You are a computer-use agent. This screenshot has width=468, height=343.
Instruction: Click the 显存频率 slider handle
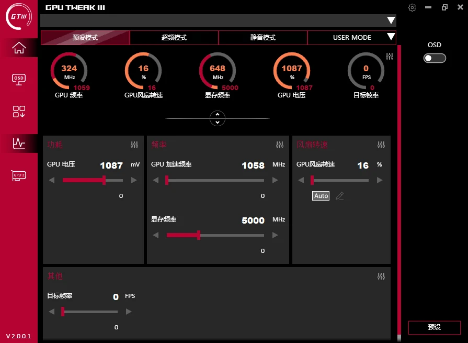point(199,235)
